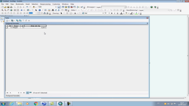Create a new map document
Image resolution: width=189 pixels, height=106 pixels.
2,7
